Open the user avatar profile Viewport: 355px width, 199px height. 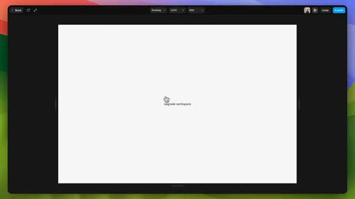(307, 11)
